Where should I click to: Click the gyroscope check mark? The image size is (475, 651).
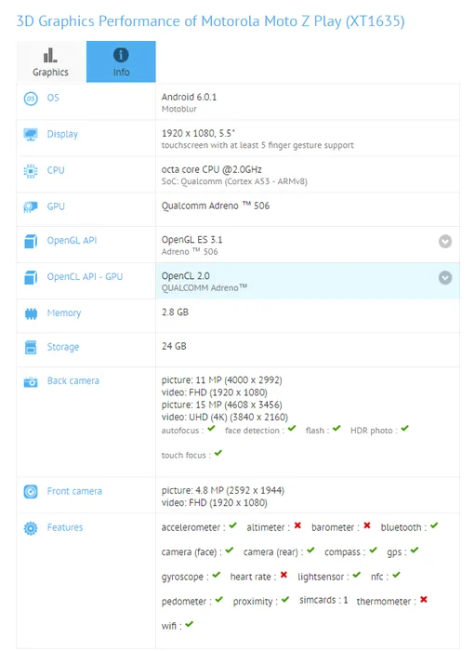click(x=217, y=575)
